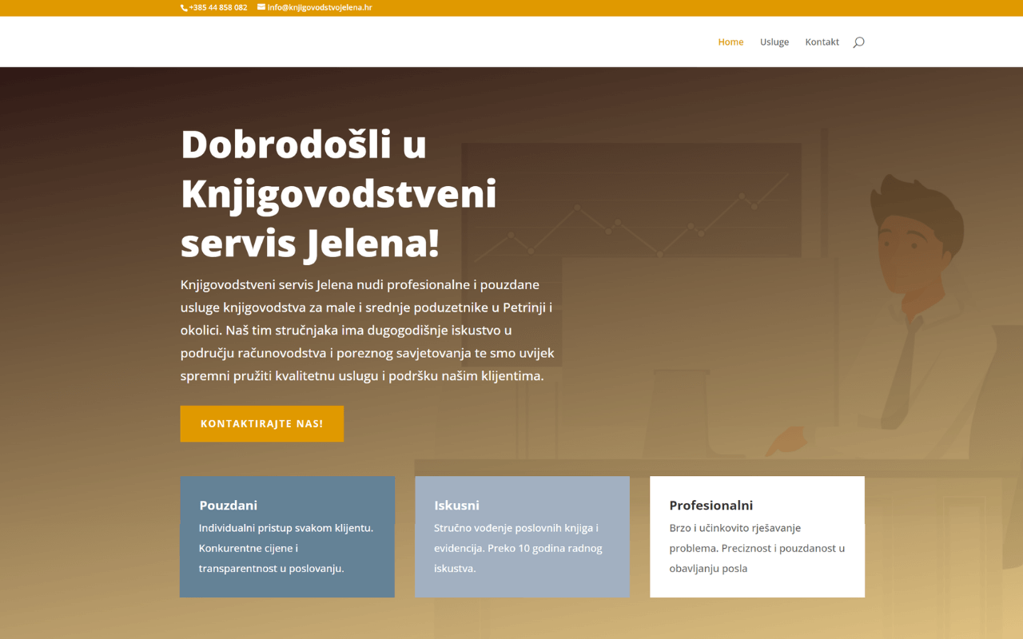
Task: Select the Iskusni card heading
Action: [456, 506]
